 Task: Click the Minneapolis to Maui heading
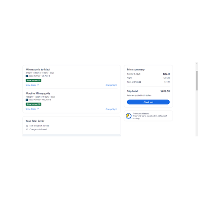[38, 70]
